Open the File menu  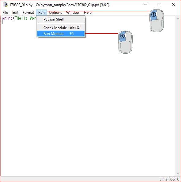5,13
